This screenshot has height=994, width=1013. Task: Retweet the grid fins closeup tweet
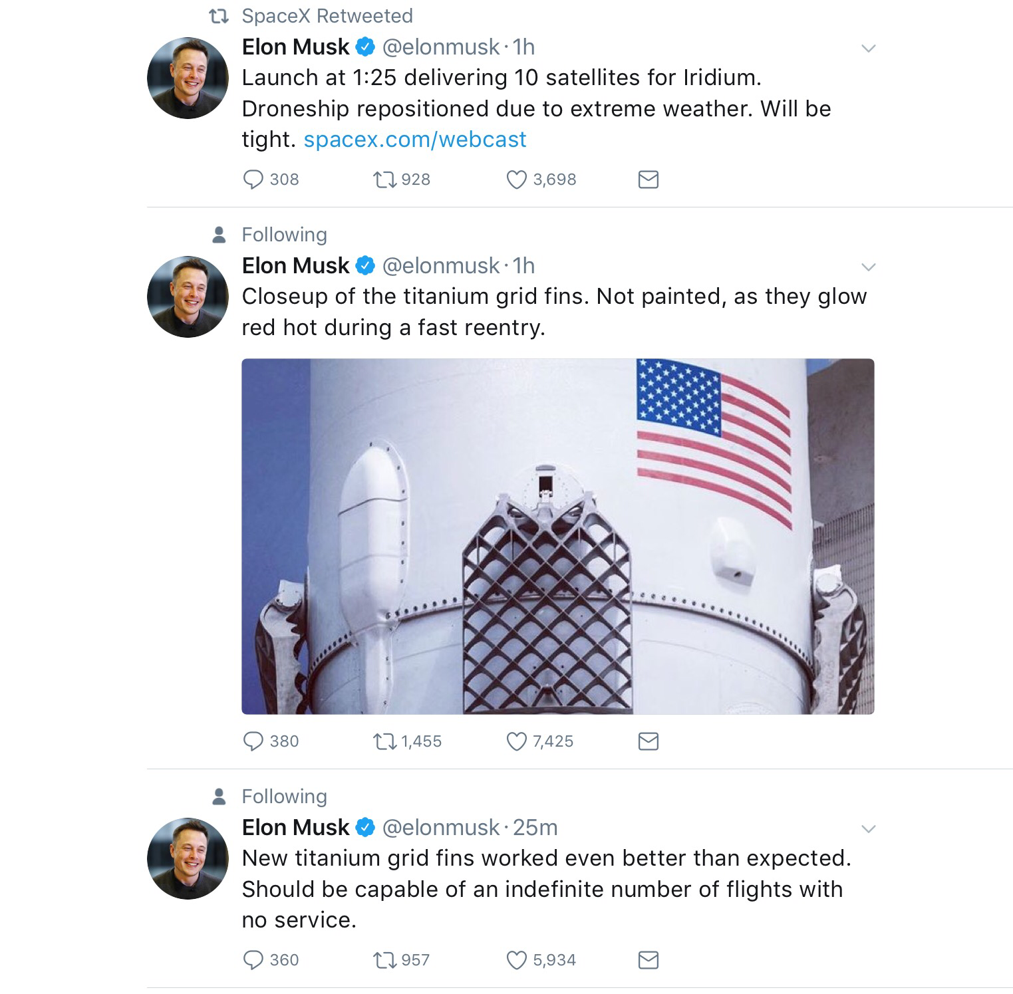click(x=384, y=741)
